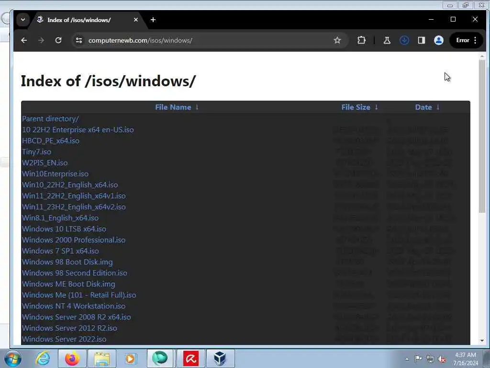The width and height of the screenshot is (490, 368).
Task: Open Parent directory/ link
Action: click(x=50, y=119)
